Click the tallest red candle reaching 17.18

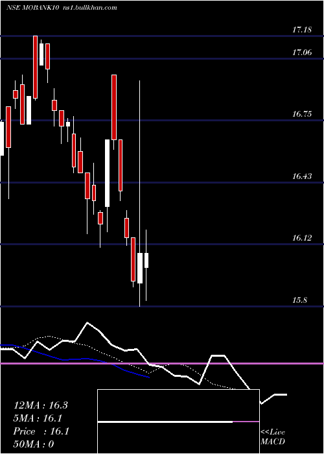[35, 67]
